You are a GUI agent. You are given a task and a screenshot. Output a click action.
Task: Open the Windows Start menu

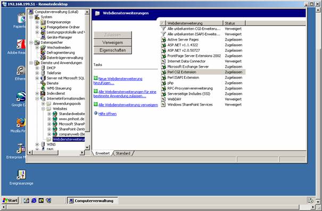click(10, 200)
